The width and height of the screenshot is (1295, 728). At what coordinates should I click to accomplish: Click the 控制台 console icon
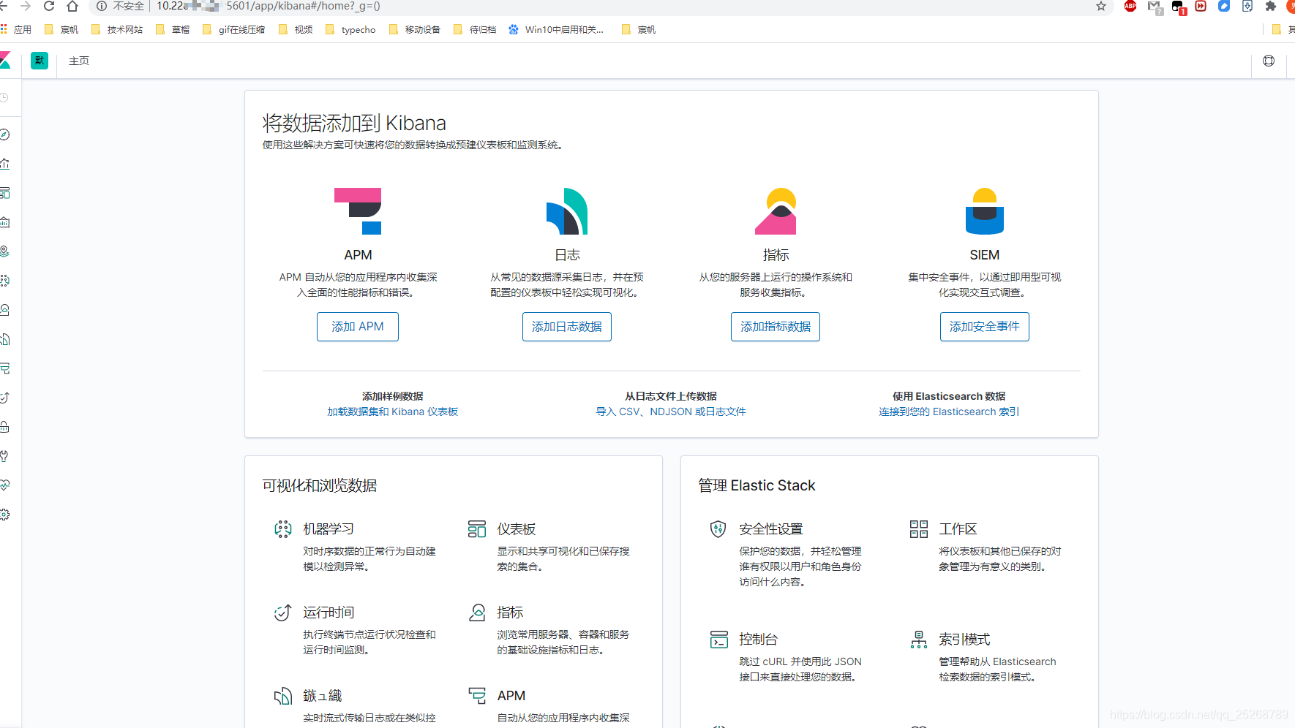(x=719, y=640)
